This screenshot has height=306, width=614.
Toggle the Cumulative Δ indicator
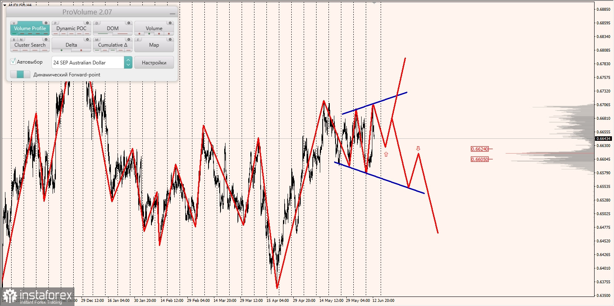[113, 45]
